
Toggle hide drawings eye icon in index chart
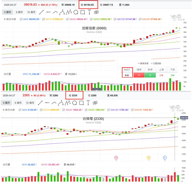(x=96, y=12)
